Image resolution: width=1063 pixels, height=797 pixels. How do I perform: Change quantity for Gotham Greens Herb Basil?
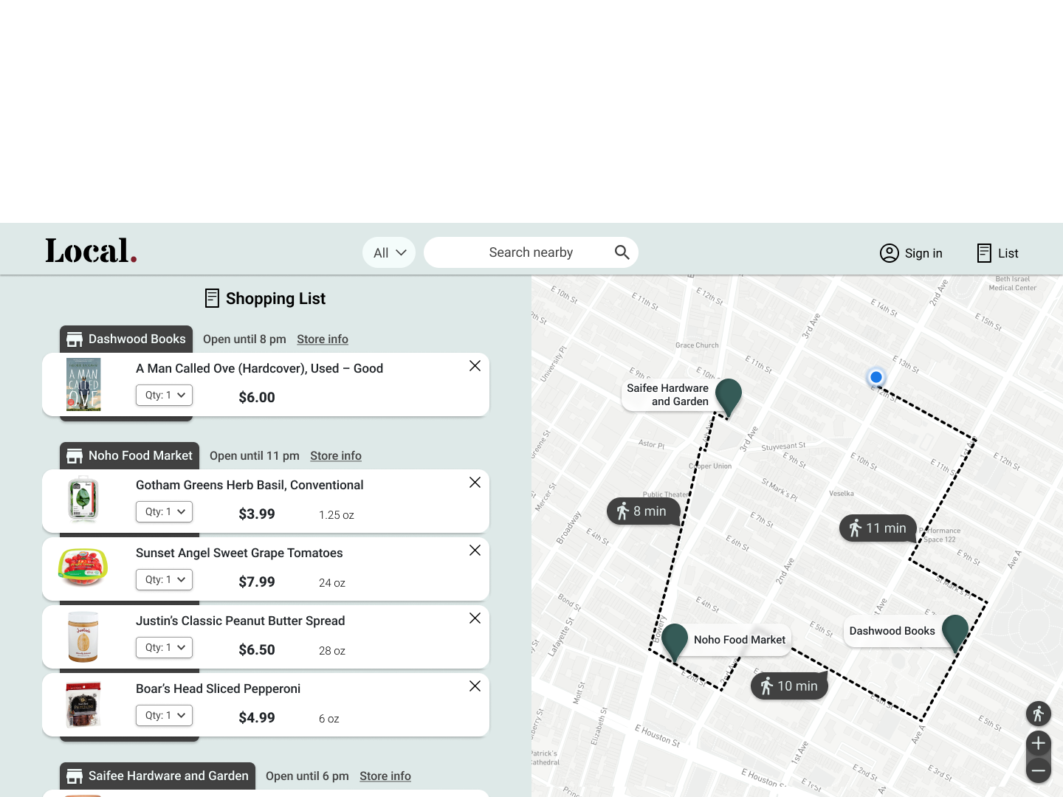(165, 511)
